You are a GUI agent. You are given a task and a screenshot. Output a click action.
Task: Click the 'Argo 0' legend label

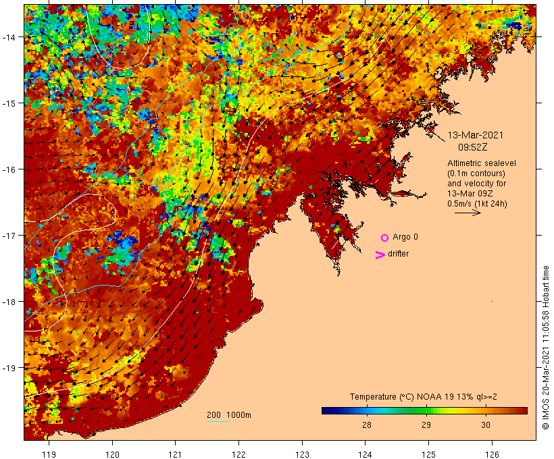405,237
